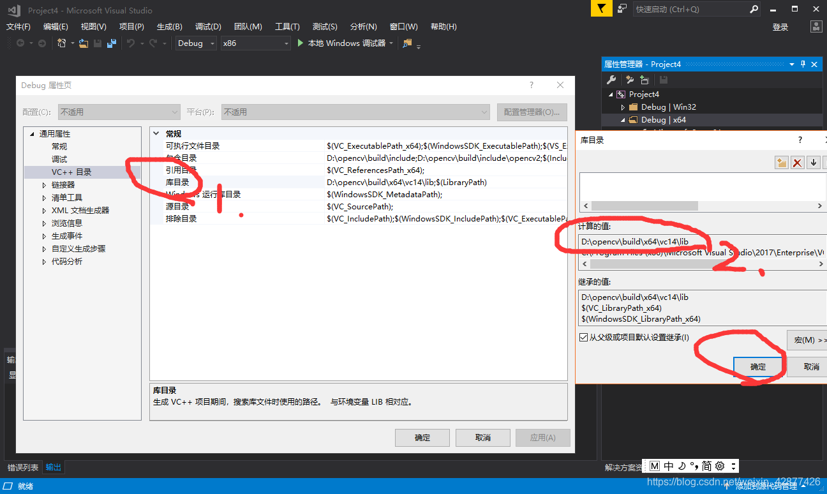Click 确定 in the Debug 属性页 dialog
The width and height of the screenshot is (827, 494).
[x=422, y=438]
